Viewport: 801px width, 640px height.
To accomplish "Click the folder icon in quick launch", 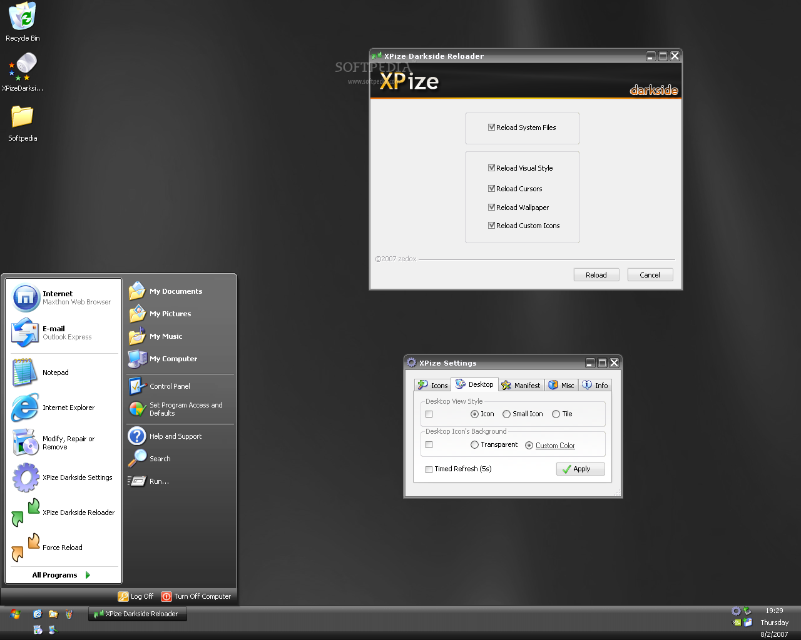I will [x=53, y=614].
